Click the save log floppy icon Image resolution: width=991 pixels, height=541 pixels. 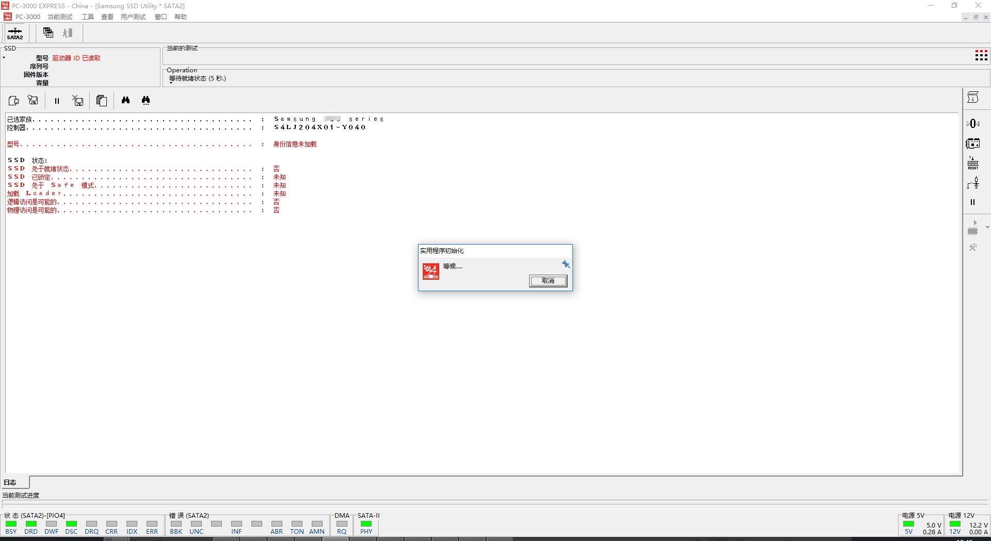[33, 100]
